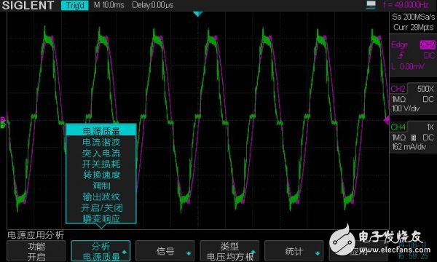Screen dimensions: 437x262
Task: Choose 开关损耗 from the analysis menu
Action: click(101, 164)
